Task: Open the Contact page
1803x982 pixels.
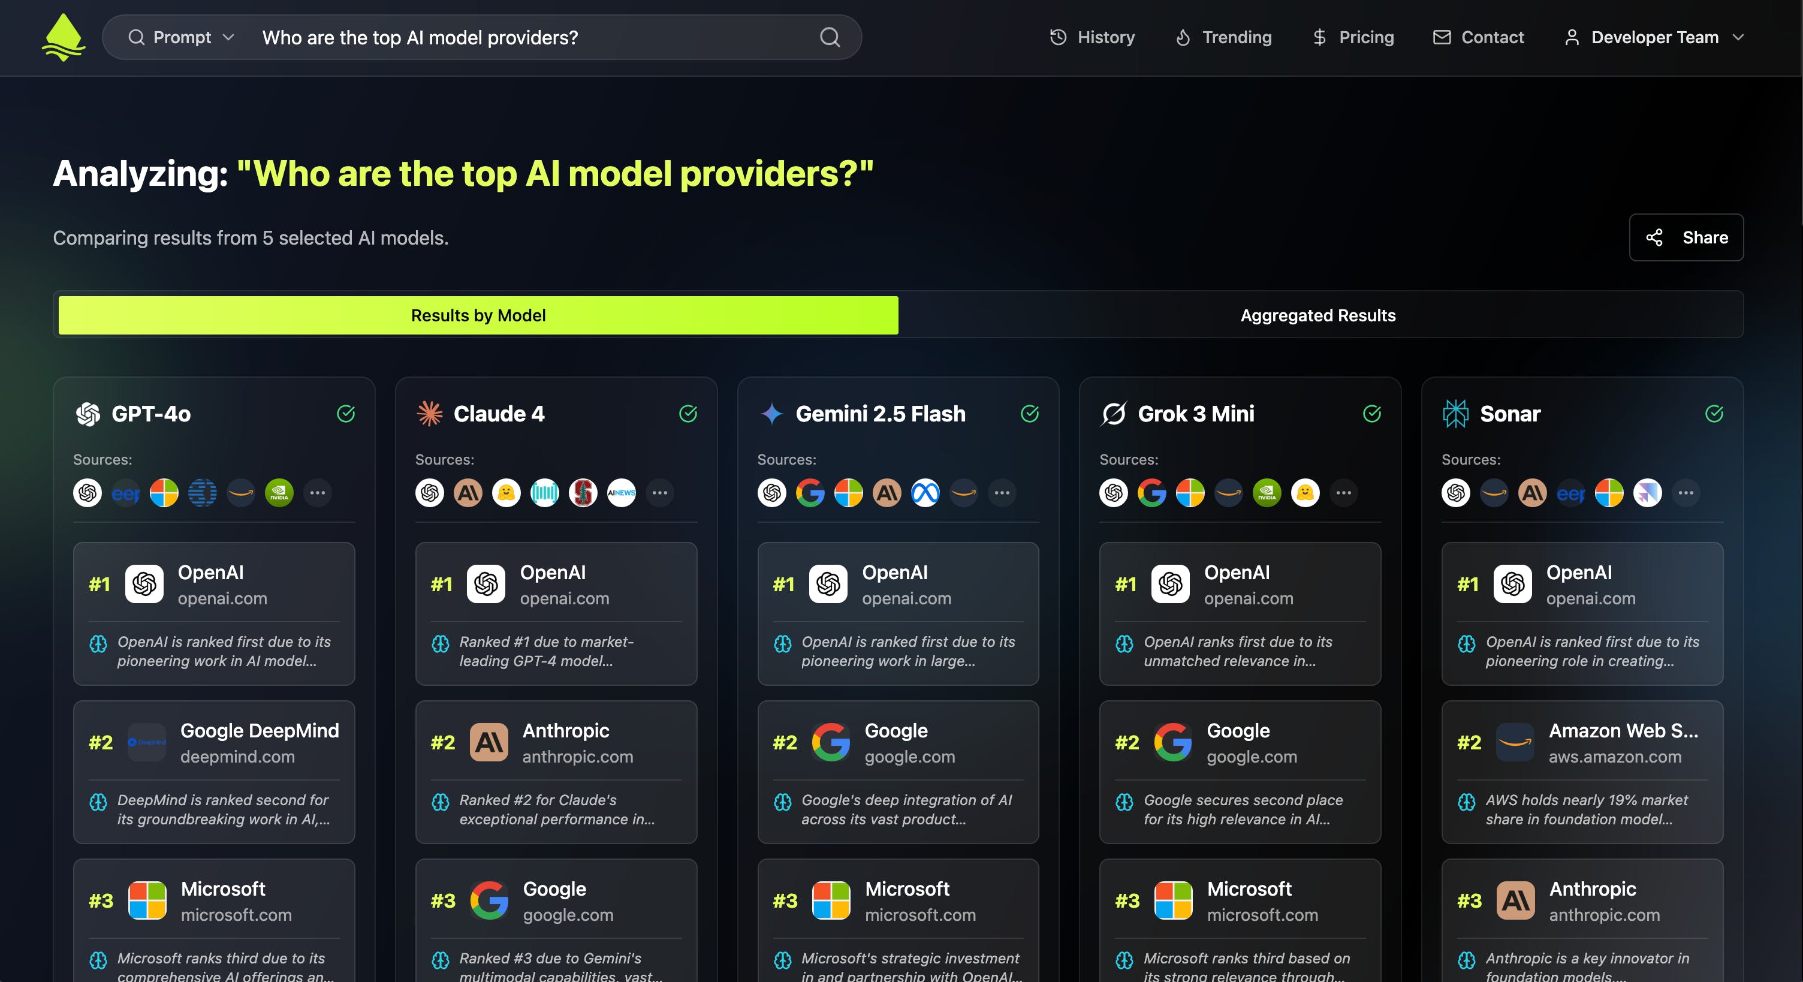Action: point(1478,37)
